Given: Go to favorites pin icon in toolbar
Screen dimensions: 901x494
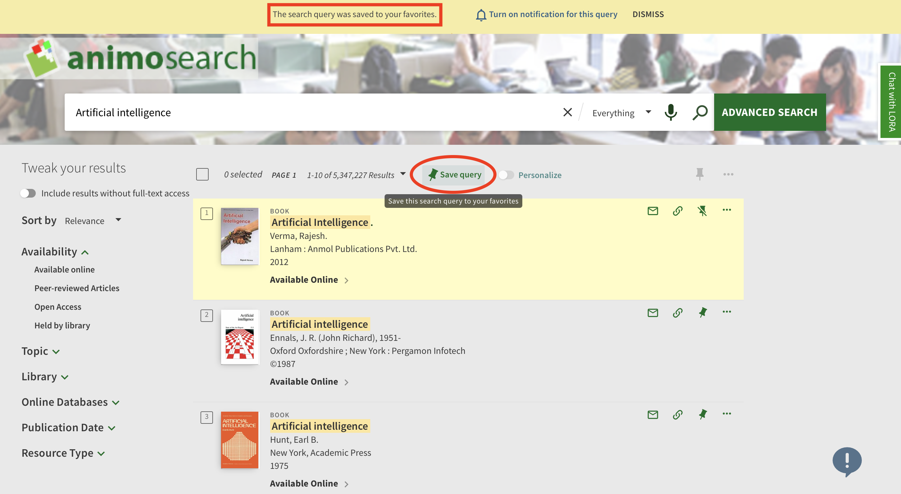Looking at the screenshot, I should pos(700,174).
